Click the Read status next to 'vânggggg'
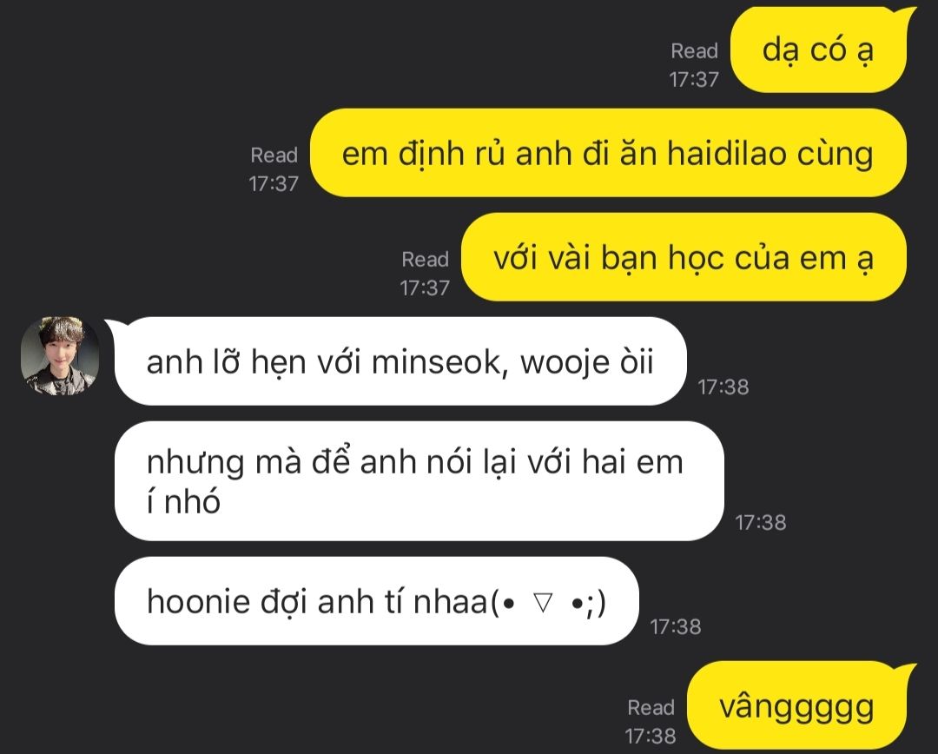This screenshot has height=754, width=938. (x=651, y=708)
